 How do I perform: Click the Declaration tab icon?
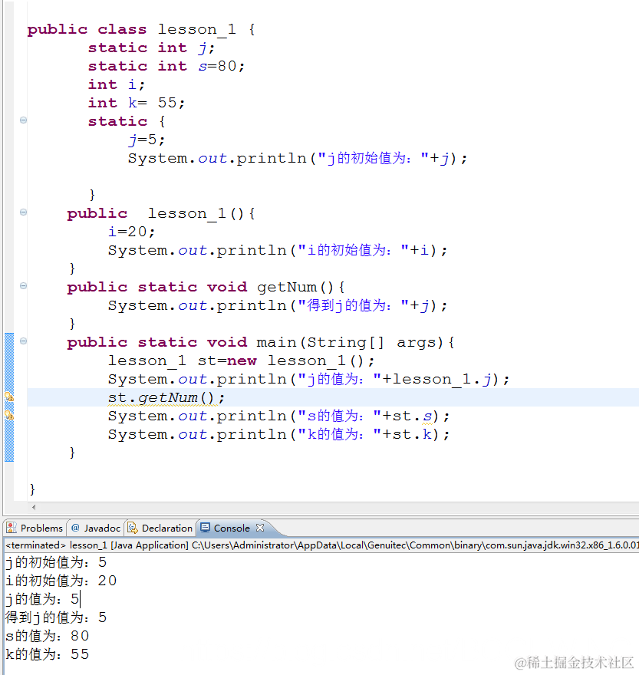[133, 528]
